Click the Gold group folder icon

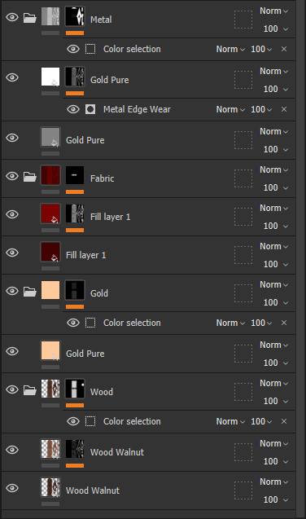point(30,292)
